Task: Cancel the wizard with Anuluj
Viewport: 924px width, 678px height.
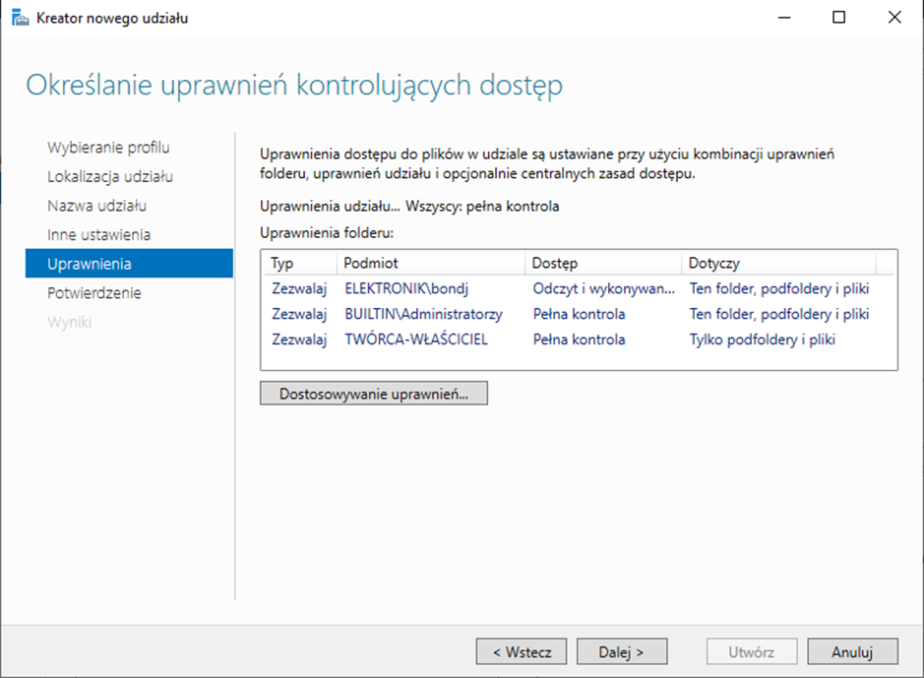Action: point(852,651)
